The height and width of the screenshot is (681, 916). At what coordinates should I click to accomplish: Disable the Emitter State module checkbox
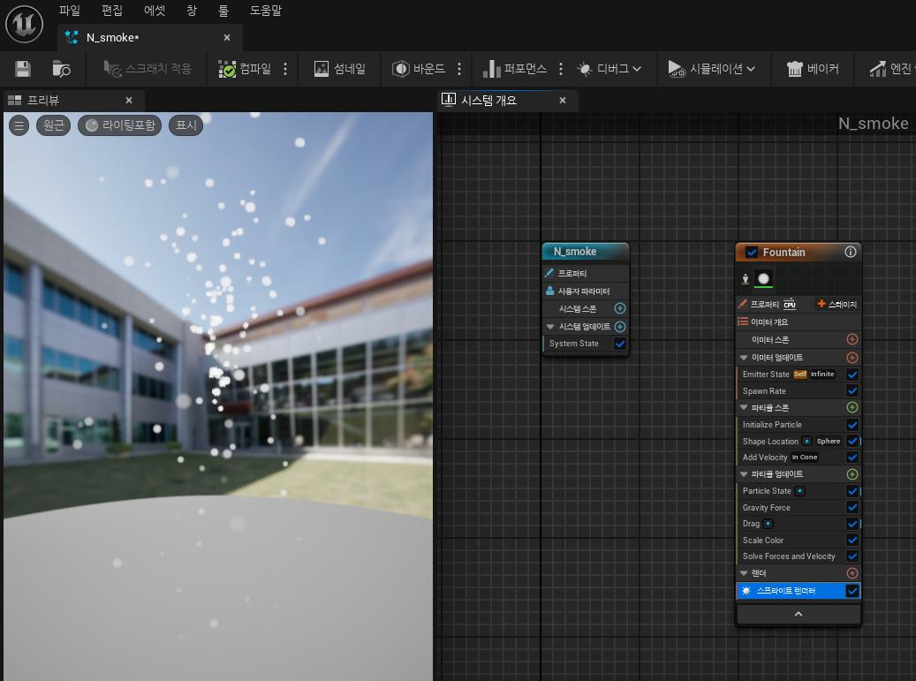point(852,375)
